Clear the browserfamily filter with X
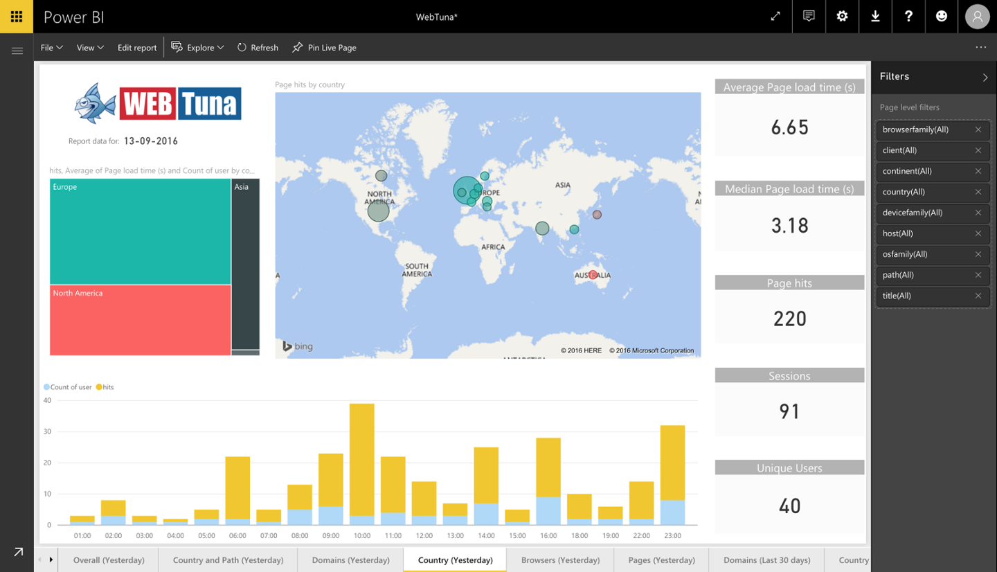 (978, 129)
